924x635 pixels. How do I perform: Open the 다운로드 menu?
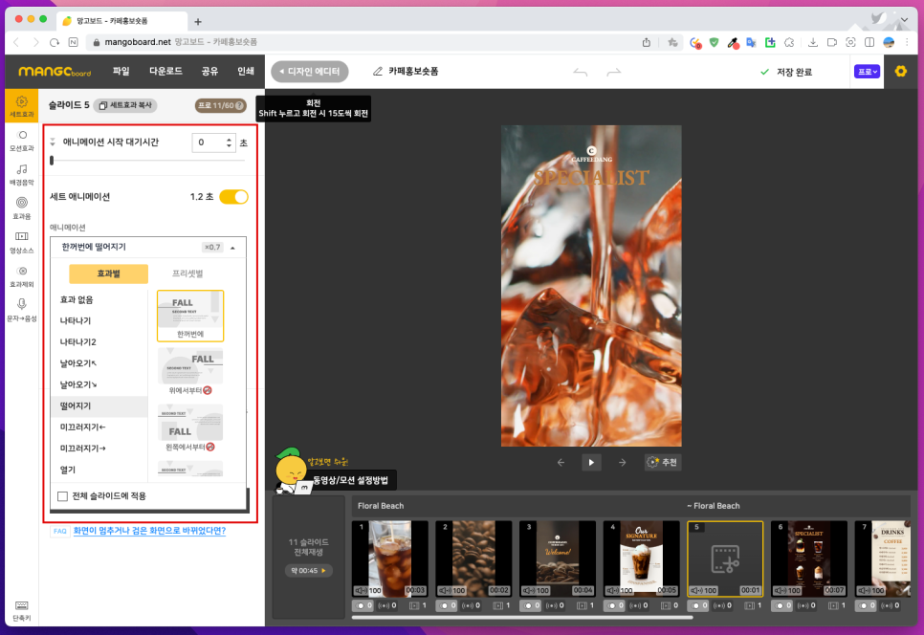click(165, 72)
